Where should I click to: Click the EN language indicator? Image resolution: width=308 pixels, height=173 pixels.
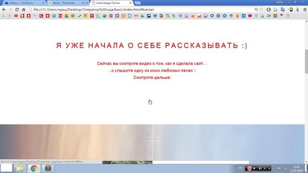click(x=240, y=168)
